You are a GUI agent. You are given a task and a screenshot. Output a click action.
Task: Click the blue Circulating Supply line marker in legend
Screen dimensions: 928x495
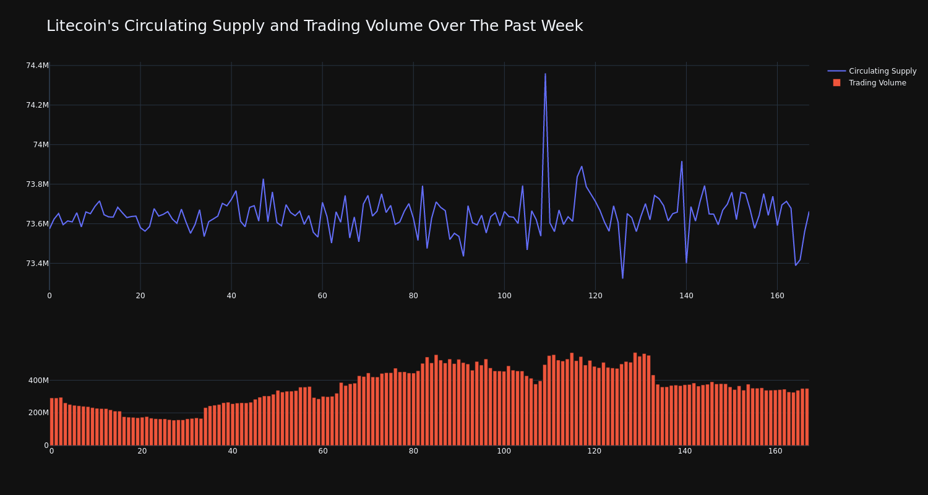coord(836,71)
